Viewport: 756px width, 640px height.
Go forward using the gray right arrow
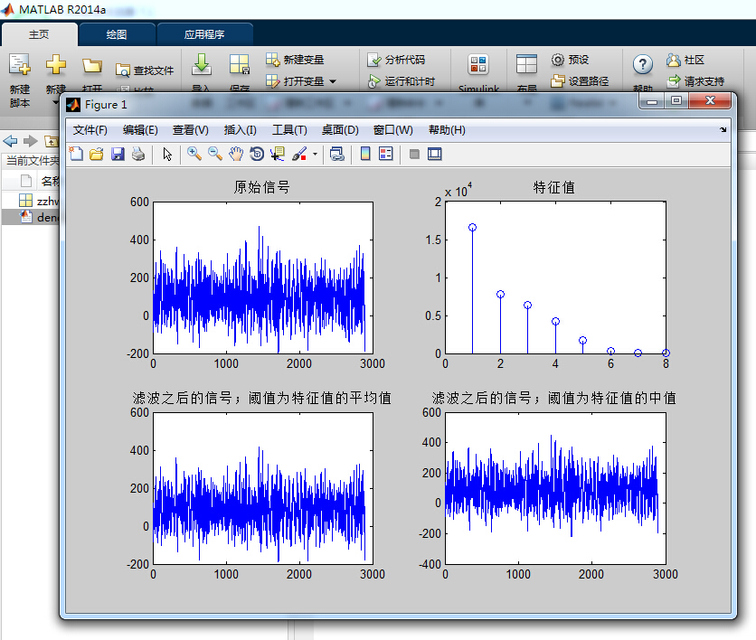pos(30,141)
